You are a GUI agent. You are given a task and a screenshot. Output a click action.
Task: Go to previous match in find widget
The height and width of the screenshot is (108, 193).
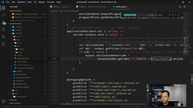[x=169, y=15]
